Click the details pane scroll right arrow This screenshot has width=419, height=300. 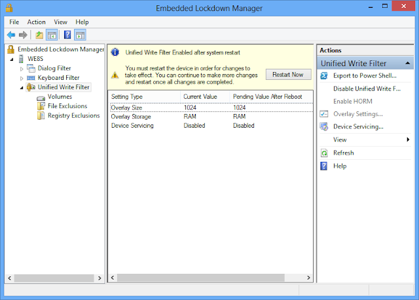pos(308,278)
